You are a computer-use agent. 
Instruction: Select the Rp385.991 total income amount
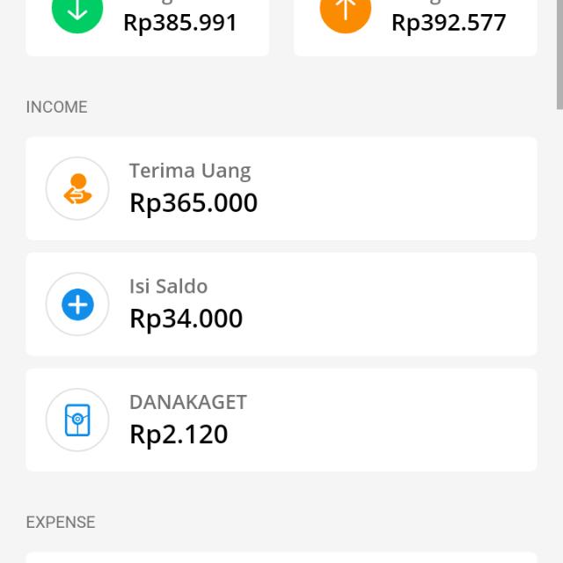180,23
